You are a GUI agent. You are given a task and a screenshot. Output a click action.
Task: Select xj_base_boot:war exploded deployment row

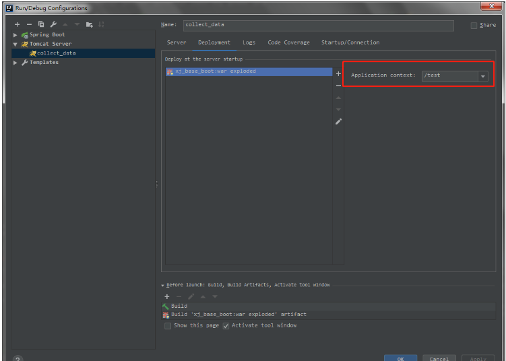tap(249, 71)
